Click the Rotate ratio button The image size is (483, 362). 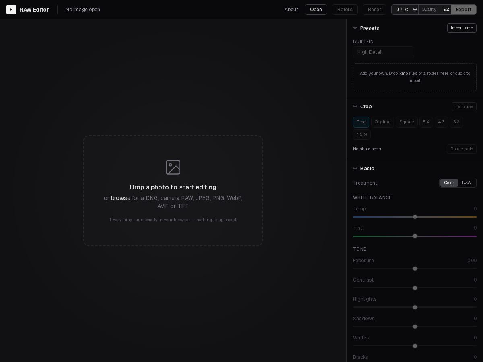coord(462,149)
